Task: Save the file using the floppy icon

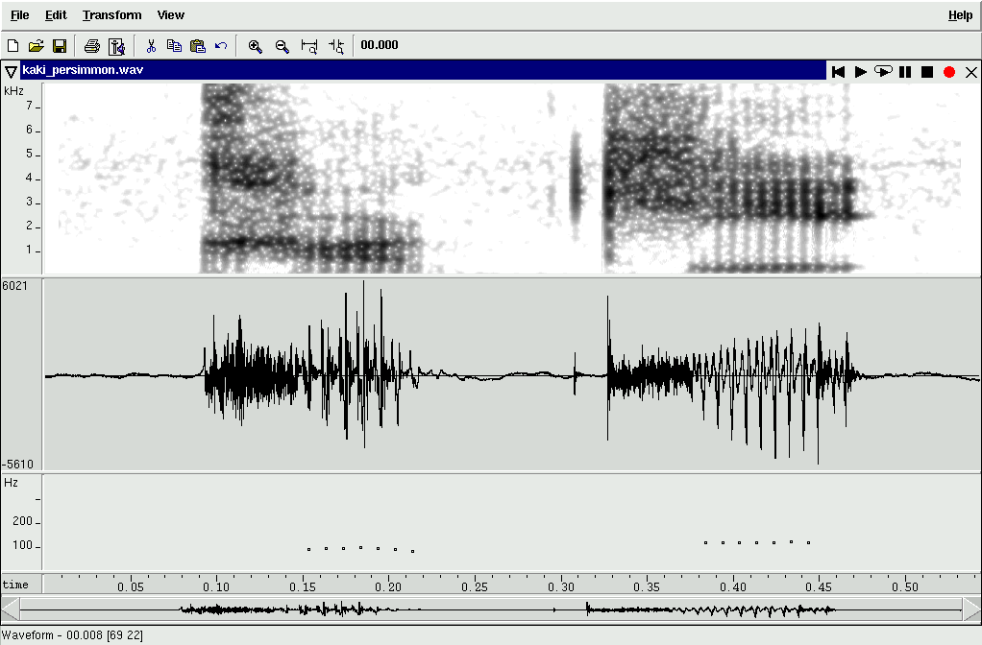Action: [x=59, y=45]
